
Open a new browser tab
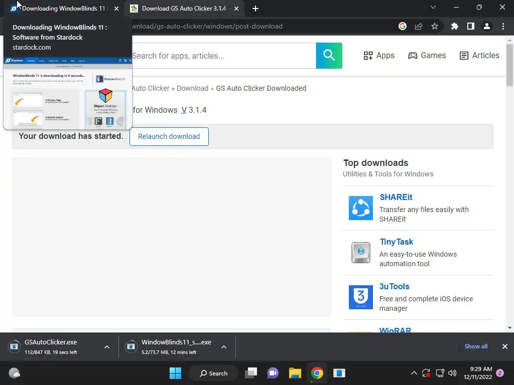[x=255, y=9]
